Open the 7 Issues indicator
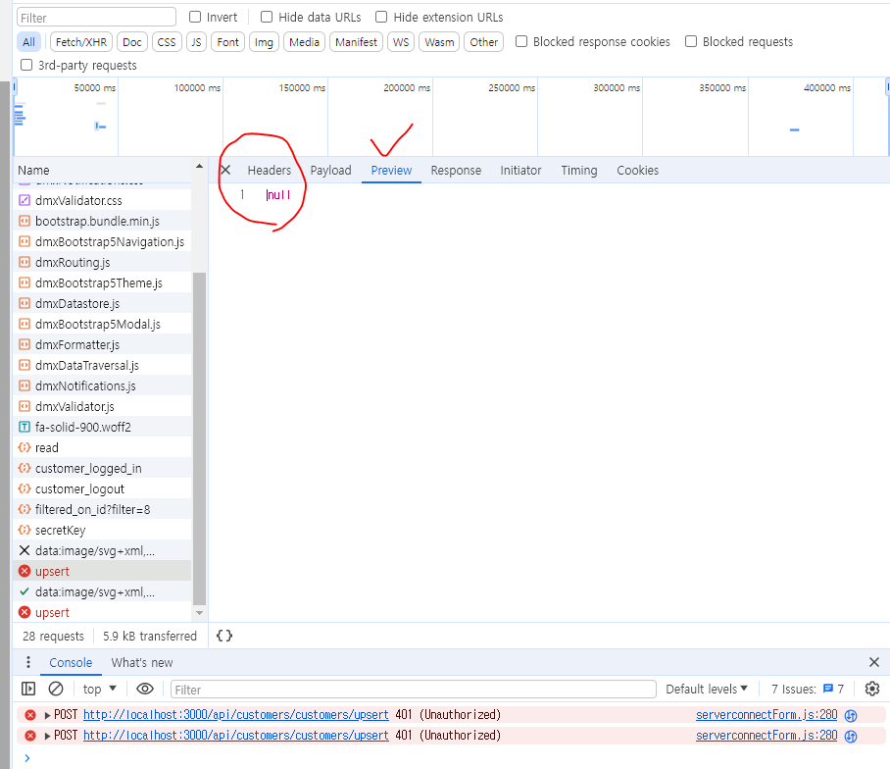Screen dimensions: 890x769 [808, 689]
